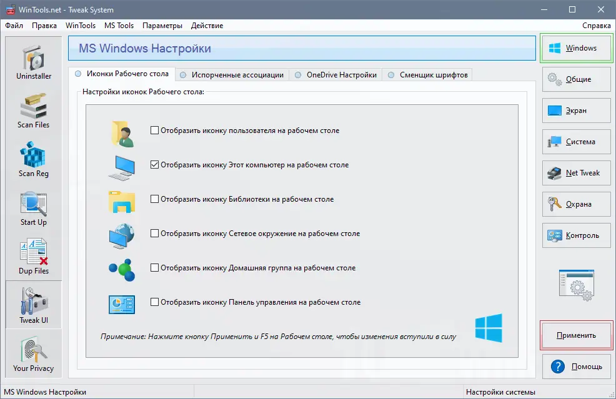Viewport: 616px width, 399px height.
Task: Click the Windows category button
Action: (576, 48)
